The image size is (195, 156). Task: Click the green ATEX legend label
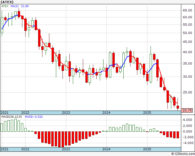coord(5,6)
